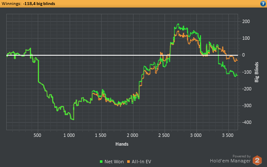Screen dimensions: 267x167
Task: Click the 0 big blinds axis label
Action: [x=243, y=55]
